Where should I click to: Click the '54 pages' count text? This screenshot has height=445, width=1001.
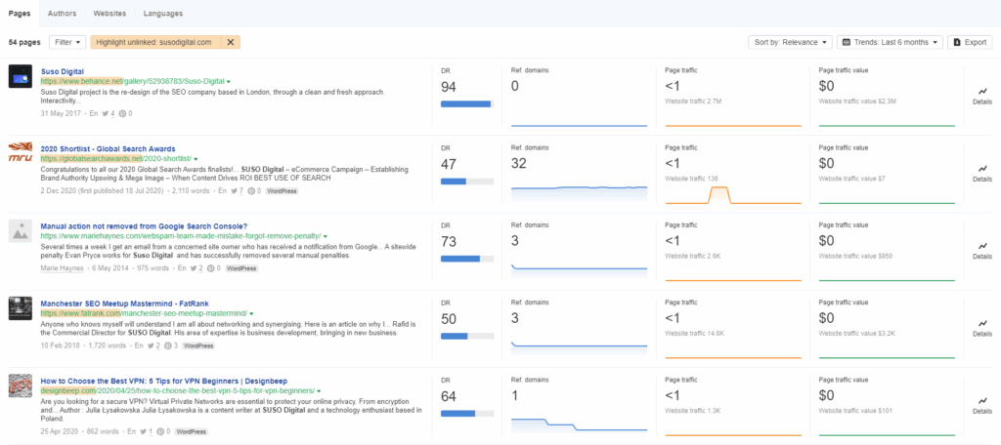click(24, 42)
